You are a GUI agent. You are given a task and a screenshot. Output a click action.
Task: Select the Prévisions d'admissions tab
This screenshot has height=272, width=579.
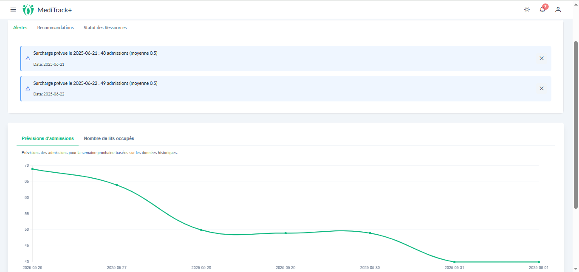[48, 138]
